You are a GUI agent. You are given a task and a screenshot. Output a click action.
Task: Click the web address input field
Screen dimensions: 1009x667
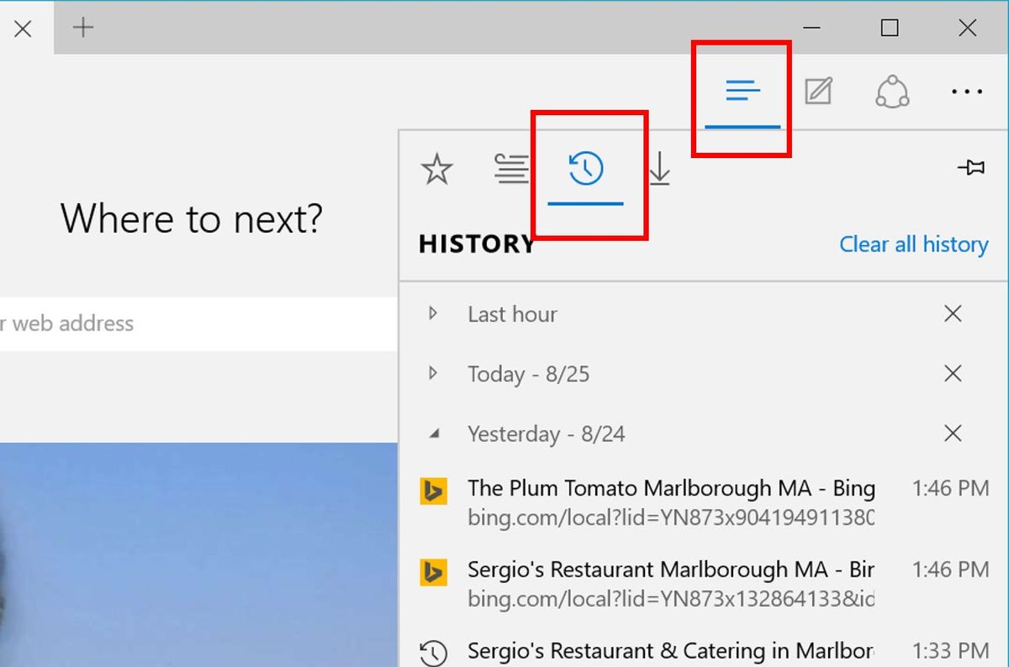click(x=168, y=323)
